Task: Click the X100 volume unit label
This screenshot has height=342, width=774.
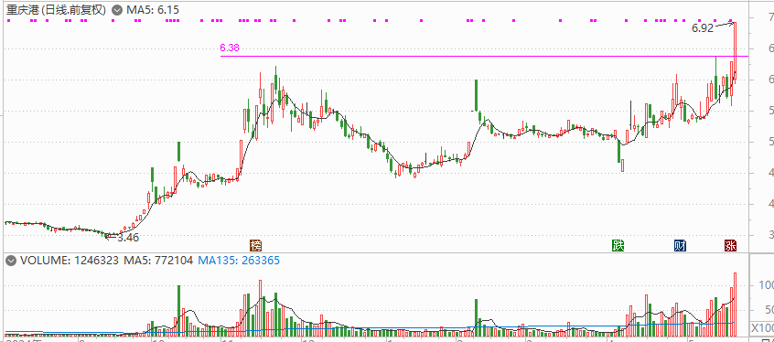Action: pyautogui.click(x=762, y=328)
